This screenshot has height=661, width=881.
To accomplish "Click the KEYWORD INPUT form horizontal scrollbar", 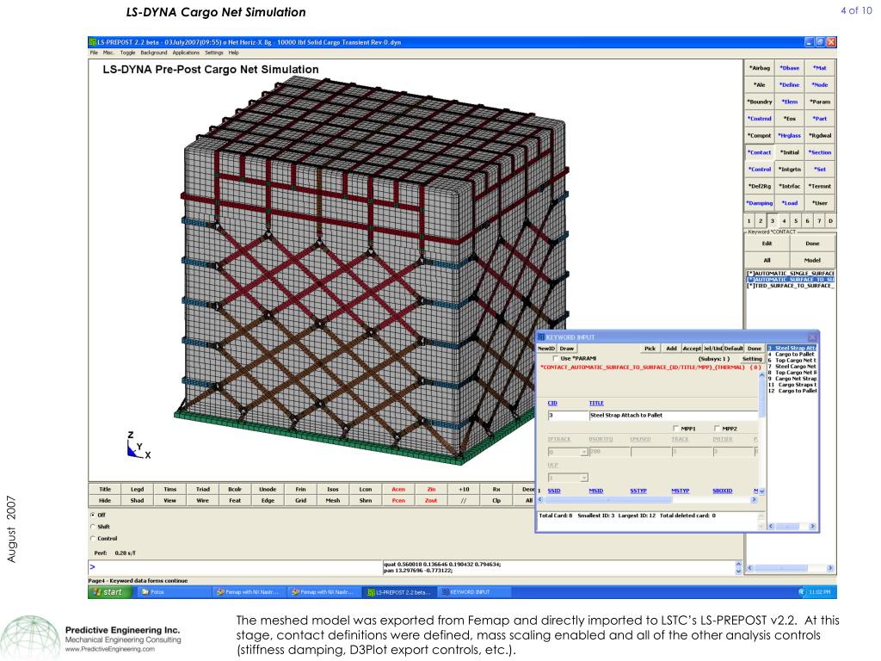I will point(647,499).
